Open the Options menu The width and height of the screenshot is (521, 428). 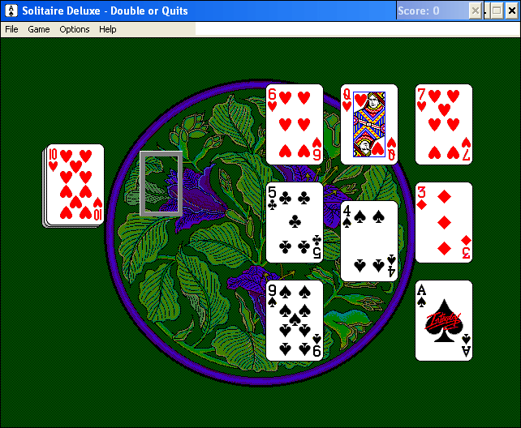(75, 29)
